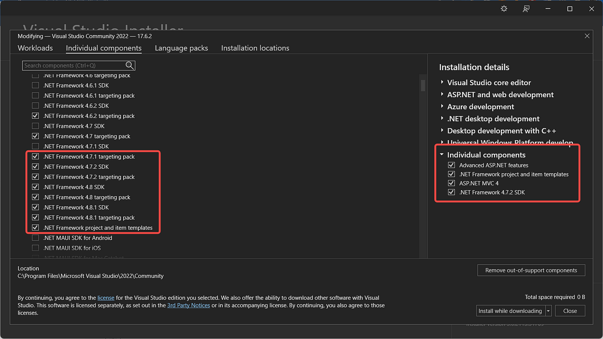Check .NET Framework 4.7.1 SDK
Image resolution: width=603 pixels, height=339 pixels.
click(x=35, y=146)
